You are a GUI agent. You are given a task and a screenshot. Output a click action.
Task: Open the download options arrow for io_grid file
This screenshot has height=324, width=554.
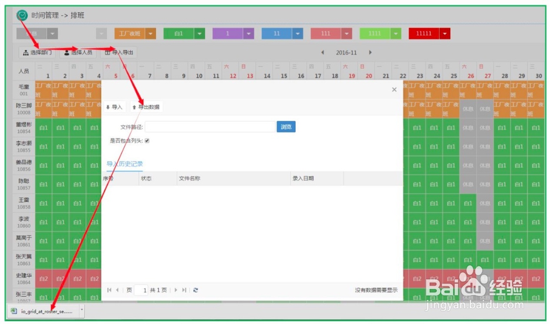coord(81,310)
